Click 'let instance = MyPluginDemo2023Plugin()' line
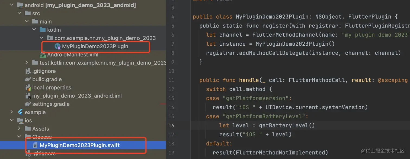Image resolution: width=410 pixels, height=159 pixels. (270, 44)
